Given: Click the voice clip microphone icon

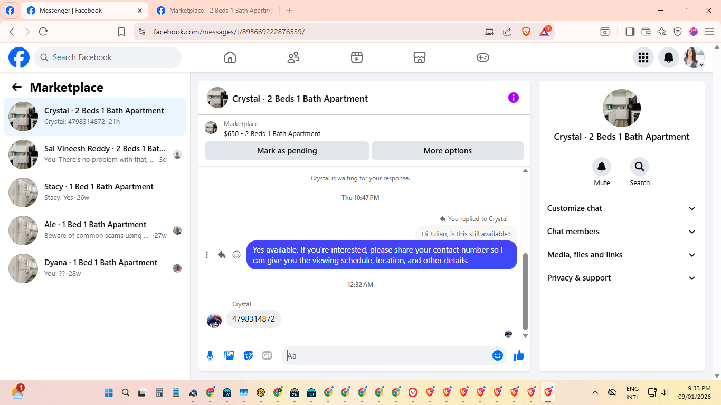Looking at the screenshot, I should (x=210, y=355).
